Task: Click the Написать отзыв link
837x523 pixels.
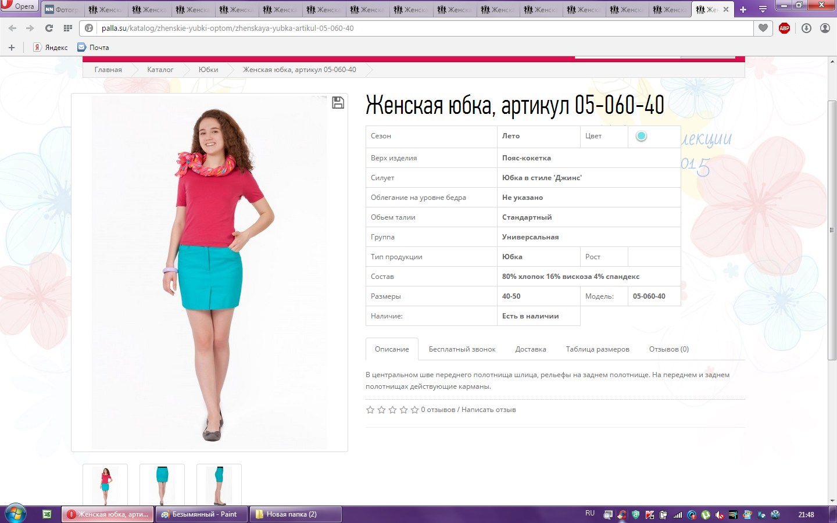Action: pos(488,410)
